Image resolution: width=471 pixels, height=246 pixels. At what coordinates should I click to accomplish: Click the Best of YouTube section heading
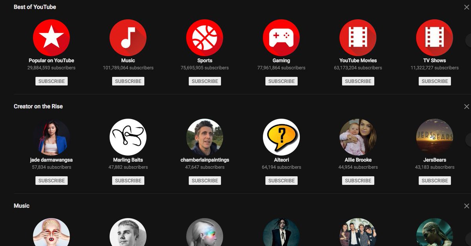(35, 7)
